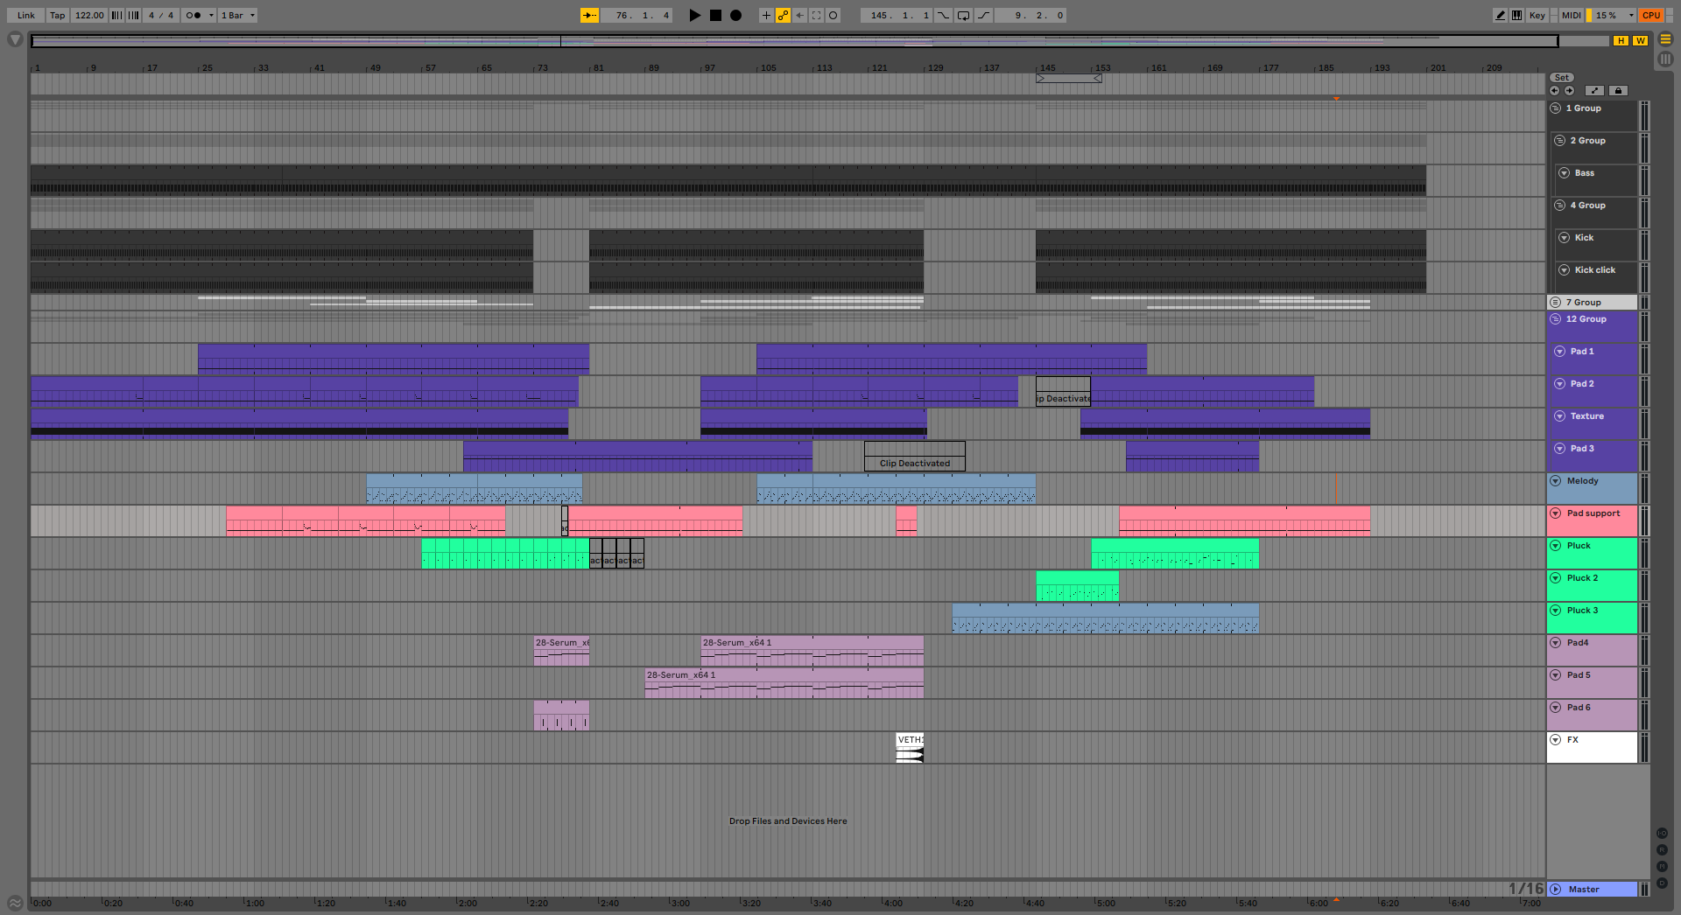Screen dimensions: 1681x915
Task: Toggle MIDI Map Mode
Action: [x=1571, y=15]
